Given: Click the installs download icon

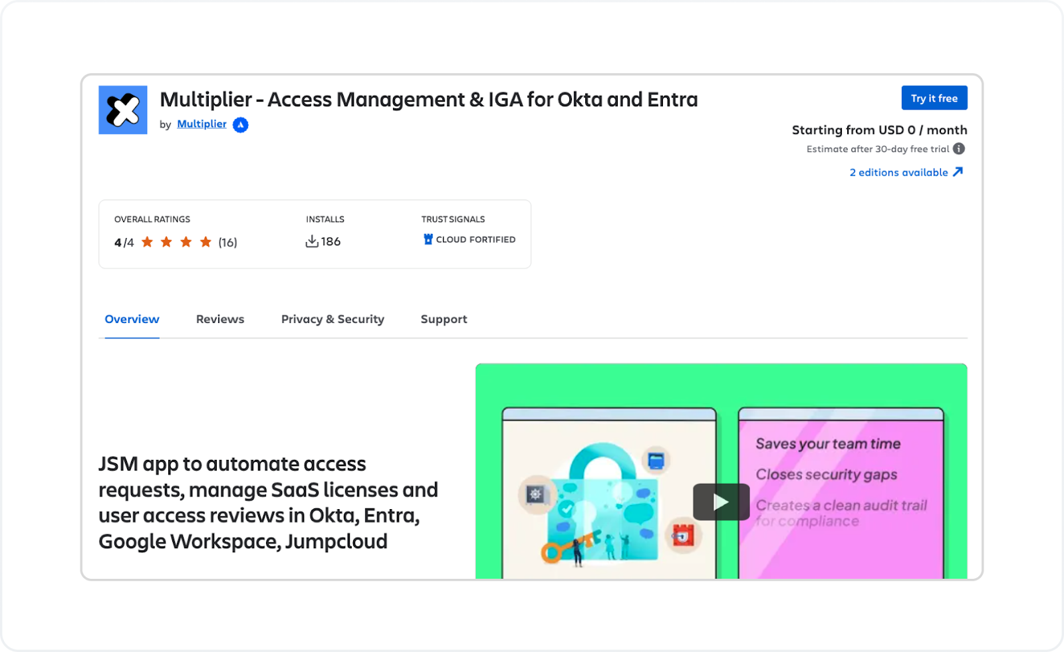Looking at the screenshot, I should click(312, 241).
